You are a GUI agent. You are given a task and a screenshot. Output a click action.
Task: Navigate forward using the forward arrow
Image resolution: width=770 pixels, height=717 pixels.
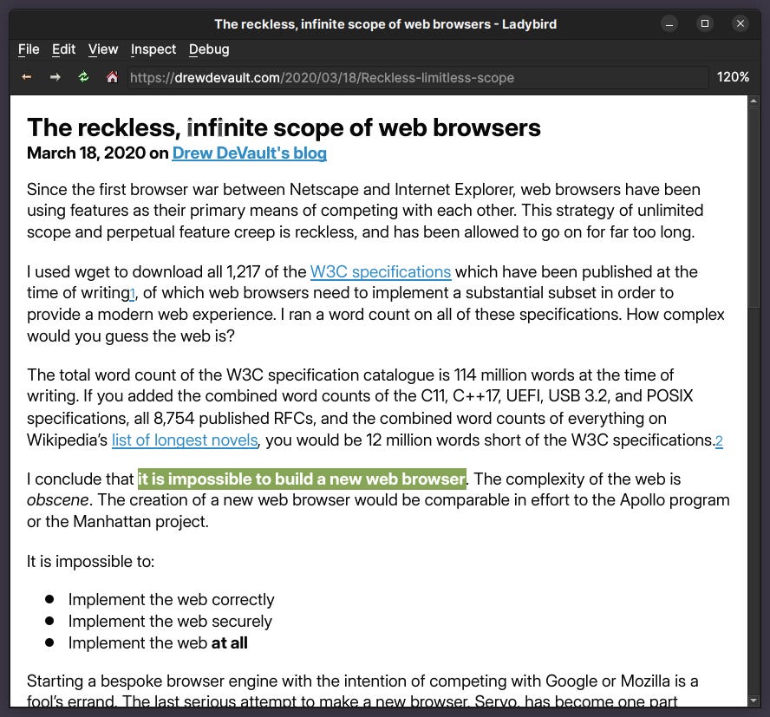[x=55, y=77]
